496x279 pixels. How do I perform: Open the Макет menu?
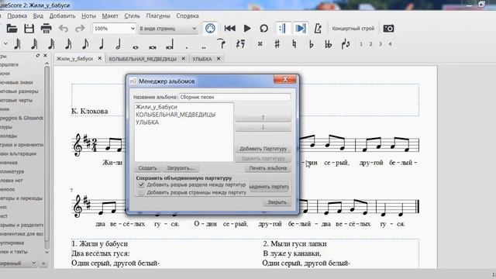click(x=110, y=15)
